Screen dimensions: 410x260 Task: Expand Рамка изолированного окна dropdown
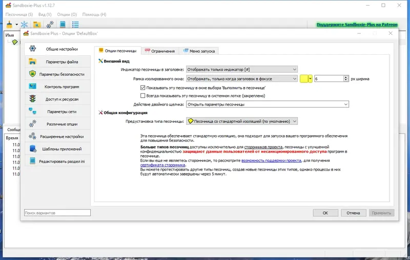point(242,79)
